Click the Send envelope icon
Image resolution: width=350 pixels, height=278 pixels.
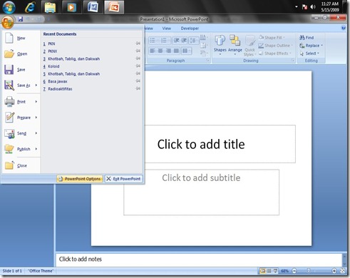click(x=9, y=133)
